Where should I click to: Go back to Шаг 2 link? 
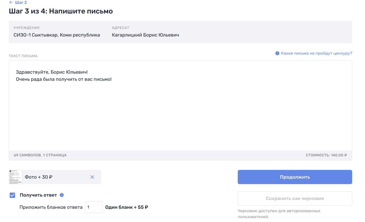tap(18, 3)
